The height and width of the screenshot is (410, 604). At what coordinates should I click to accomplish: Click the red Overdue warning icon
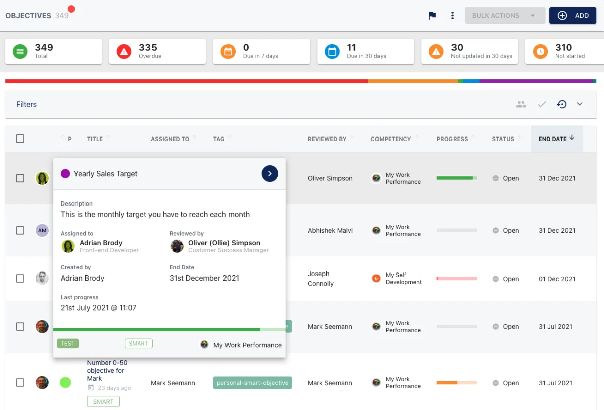[124, 51]
